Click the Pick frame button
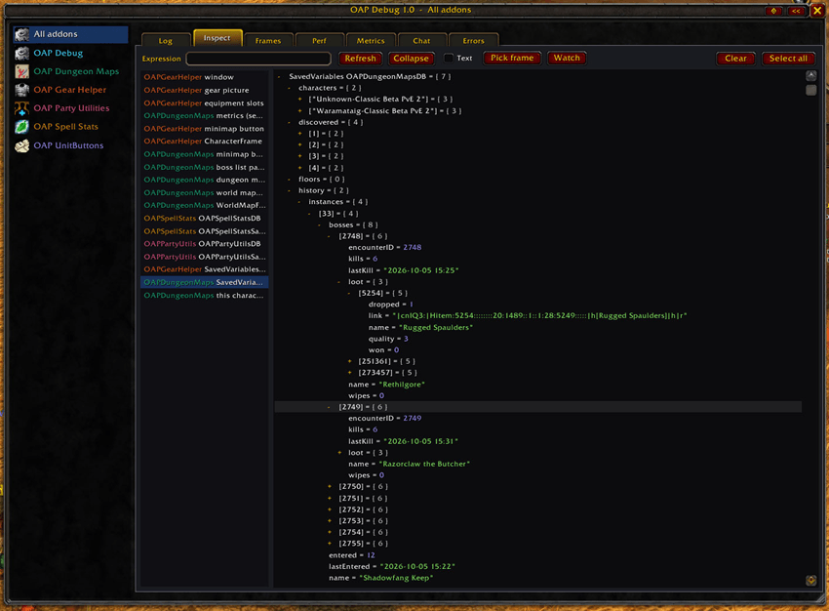829x611 pixels. coord(512,58)
